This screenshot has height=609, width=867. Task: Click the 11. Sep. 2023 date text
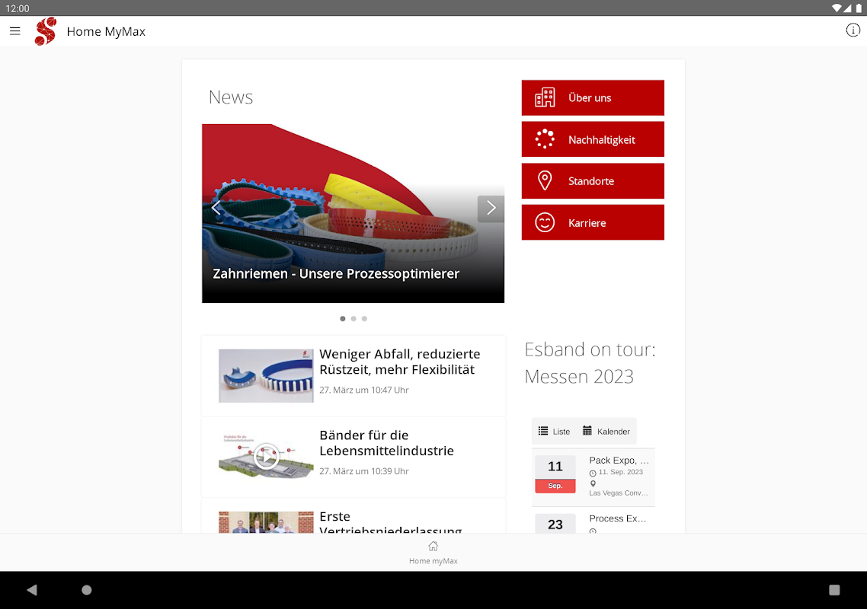[x=620, y=472]
